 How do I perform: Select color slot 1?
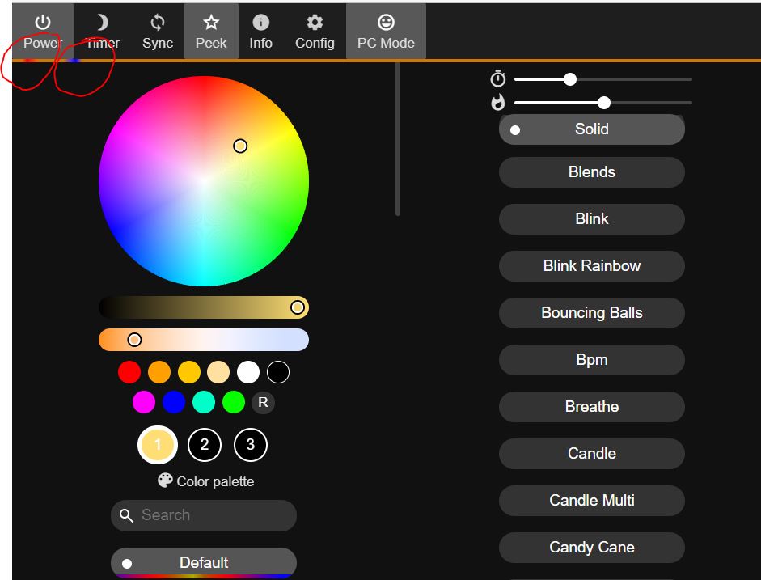point(158,445)
